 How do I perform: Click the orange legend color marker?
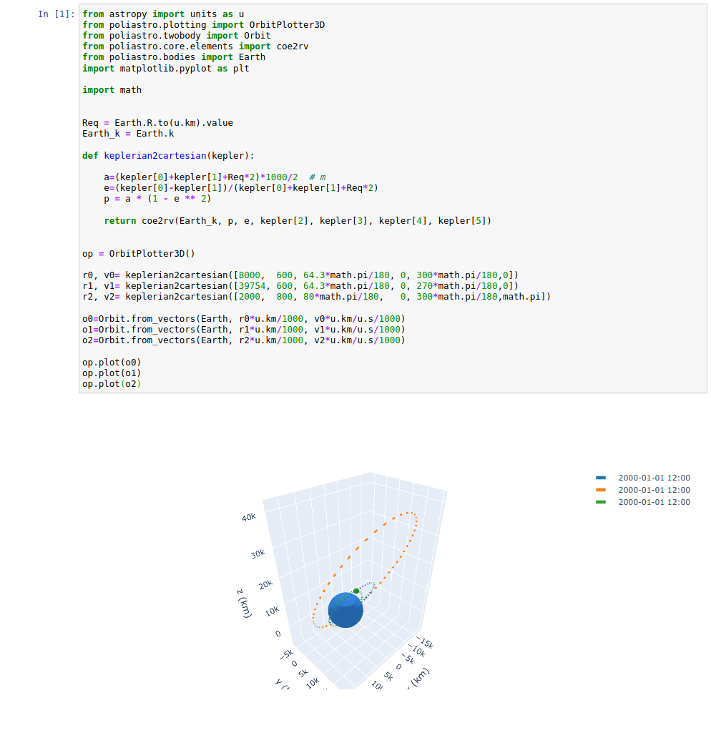pyautogui.click(x=601, y=491)
